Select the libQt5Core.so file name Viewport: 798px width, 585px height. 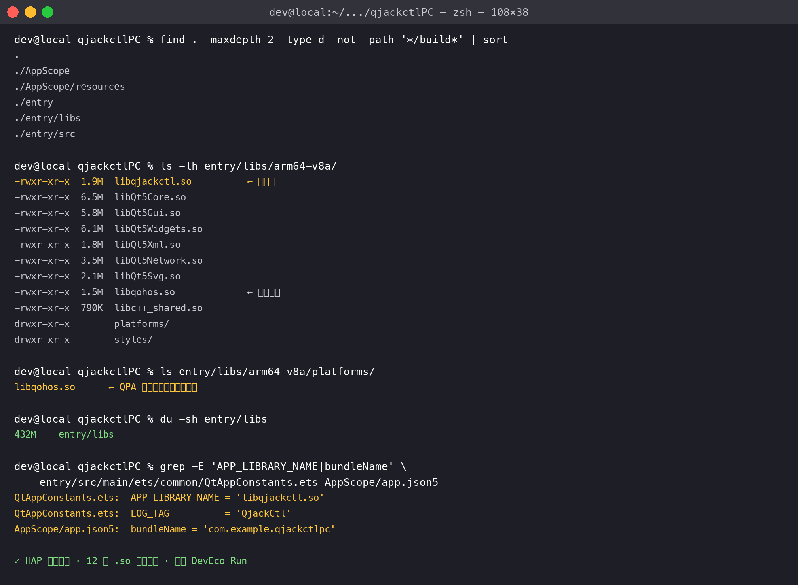pos(150,197)
